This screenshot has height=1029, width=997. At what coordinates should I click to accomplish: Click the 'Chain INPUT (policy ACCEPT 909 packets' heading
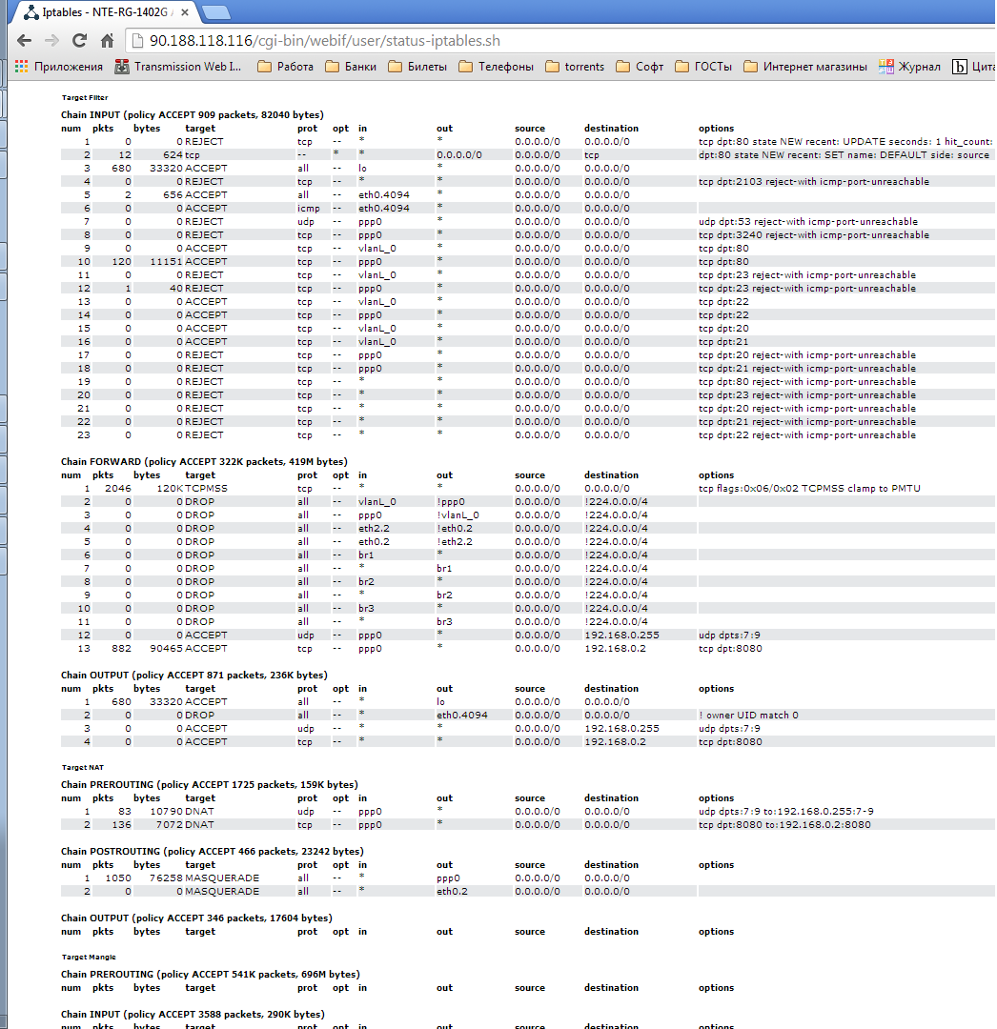(x=193, y=115)
